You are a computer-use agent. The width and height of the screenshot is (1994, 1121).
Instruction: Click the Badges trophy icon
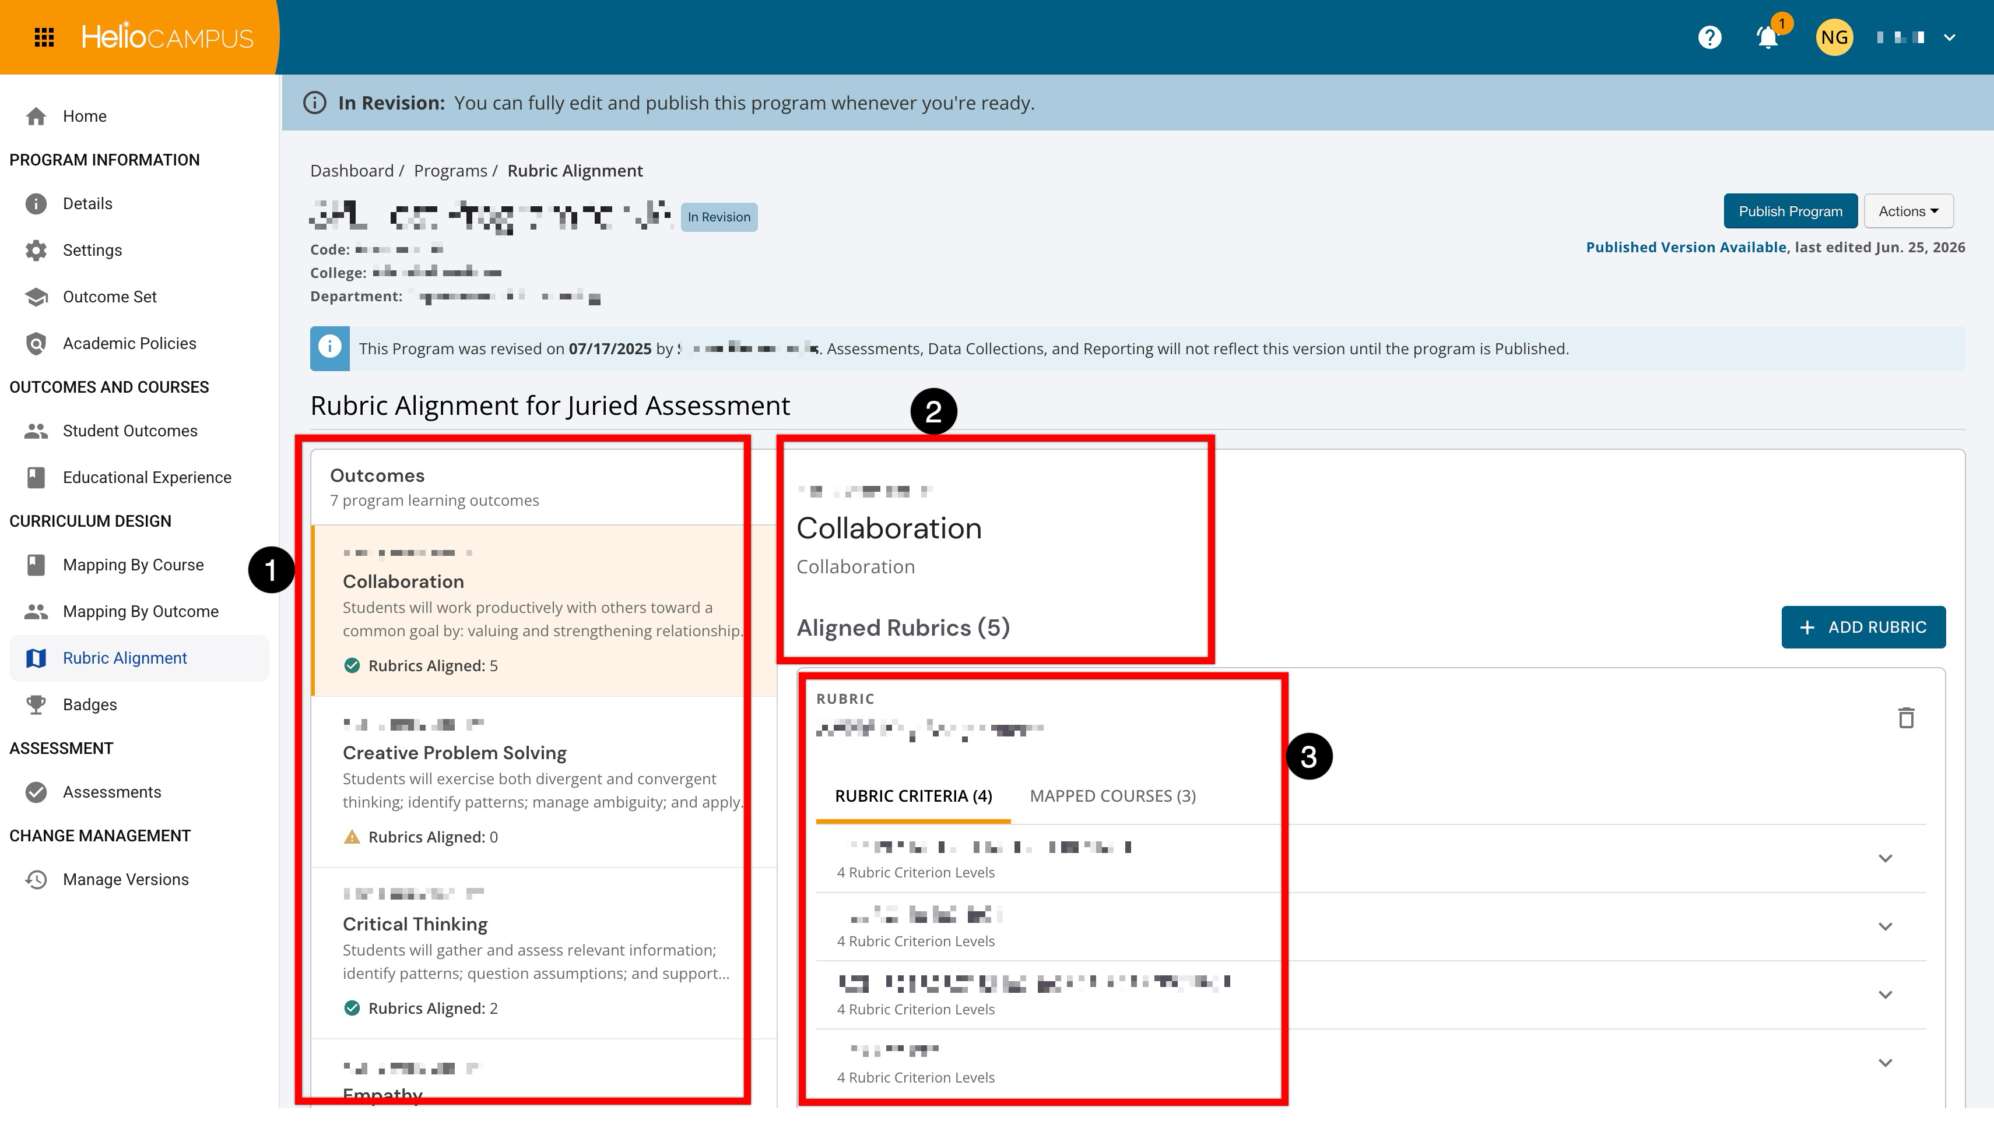click(36, 705)
